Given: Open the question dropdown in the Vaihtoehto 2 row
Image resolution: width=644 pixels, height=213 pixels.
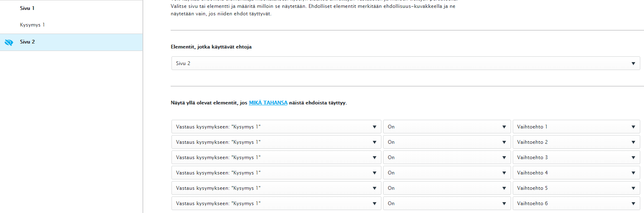Looking at the screenshot, I should tap(276, 142).
